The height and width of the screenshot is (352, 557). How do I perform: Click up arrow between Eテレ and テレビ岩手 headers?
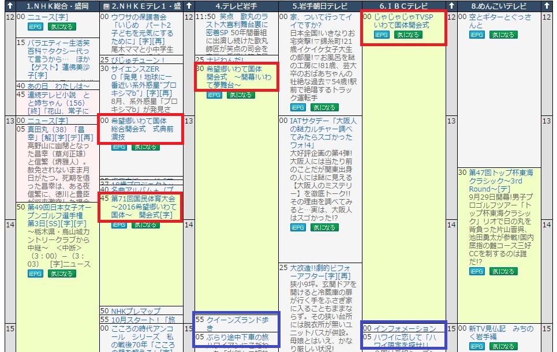pyautogui.click(x=189, y=6)
